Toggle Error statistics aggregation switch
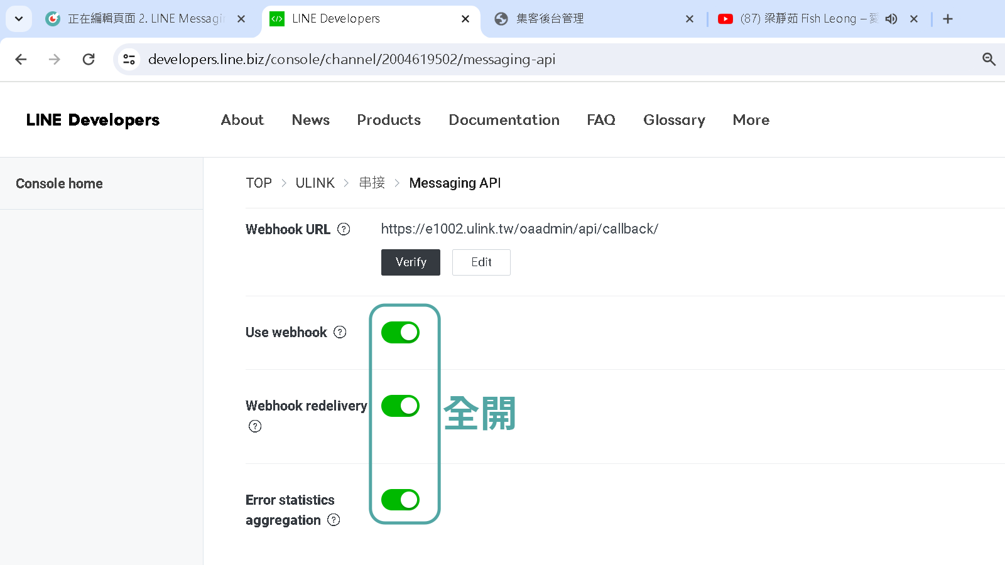This screenshot has width=1005, height=565. pyautogui.click(x=400, y=500)
